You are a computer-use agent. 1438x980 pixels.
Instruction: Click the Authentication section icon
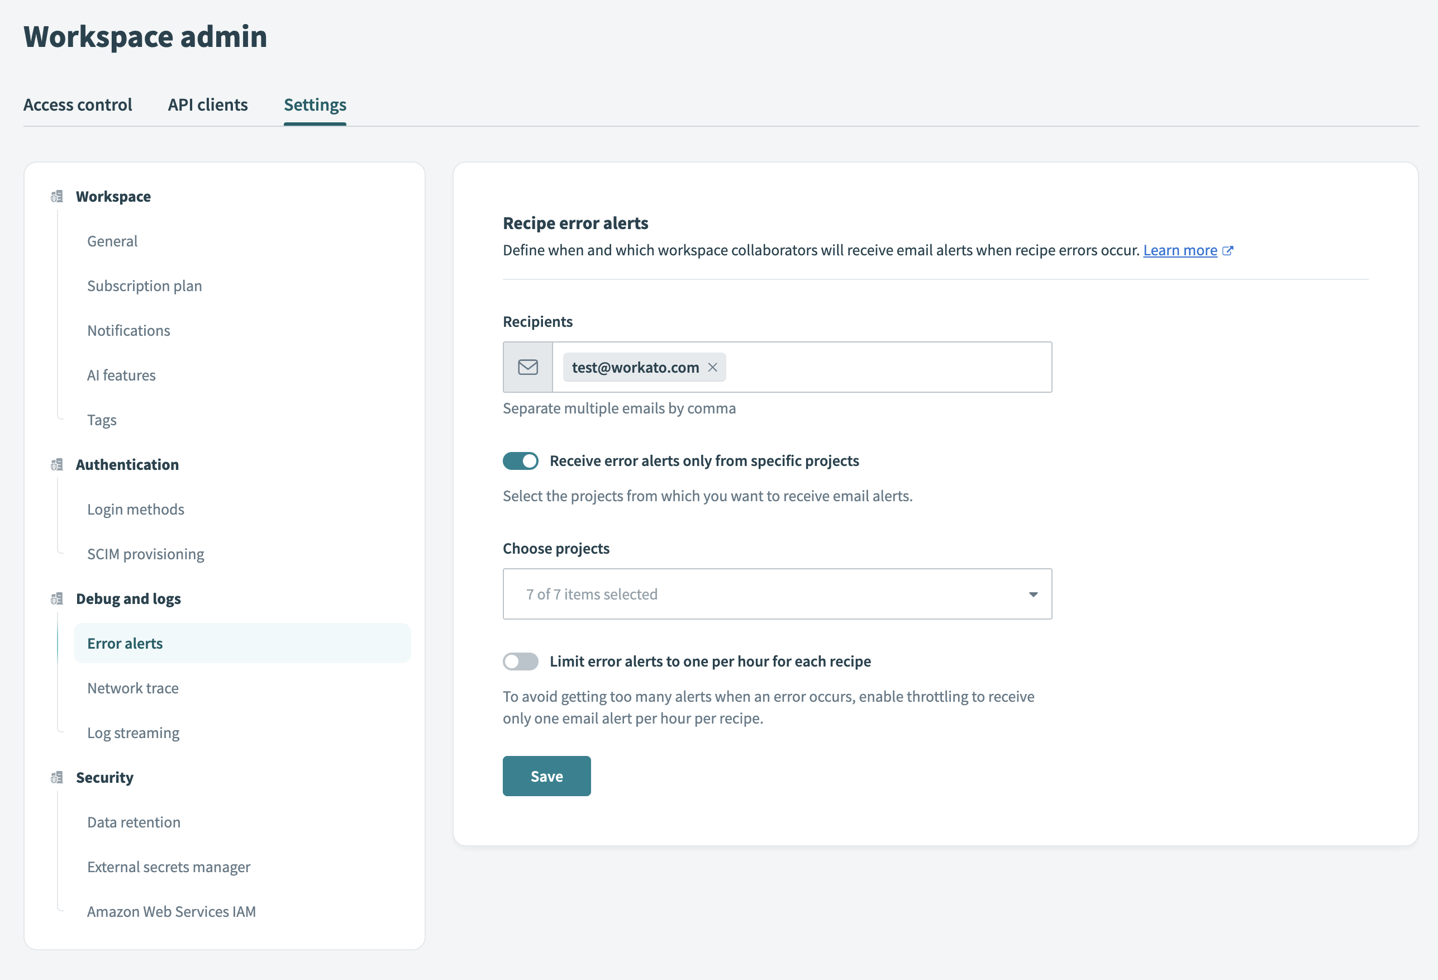tap(58, 464)
